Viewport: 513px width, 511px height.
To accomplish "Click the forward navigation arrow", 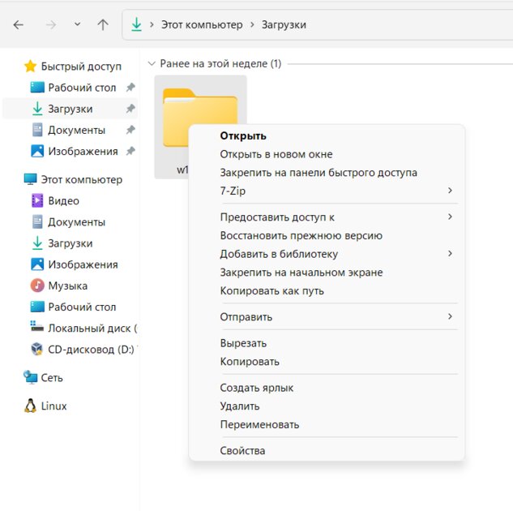I will coord(50,25).
